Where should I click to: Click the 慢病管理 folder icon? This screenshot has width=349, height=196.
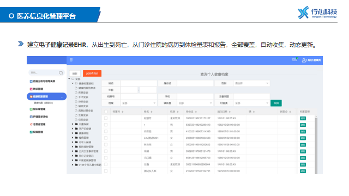click(76, 138)
